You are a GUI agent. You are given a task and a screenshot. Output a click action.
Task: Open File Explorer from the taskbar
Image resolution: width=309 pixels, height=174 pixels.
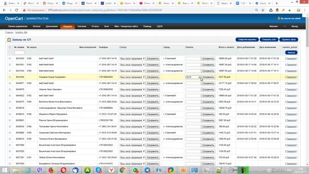click(16, 170)
